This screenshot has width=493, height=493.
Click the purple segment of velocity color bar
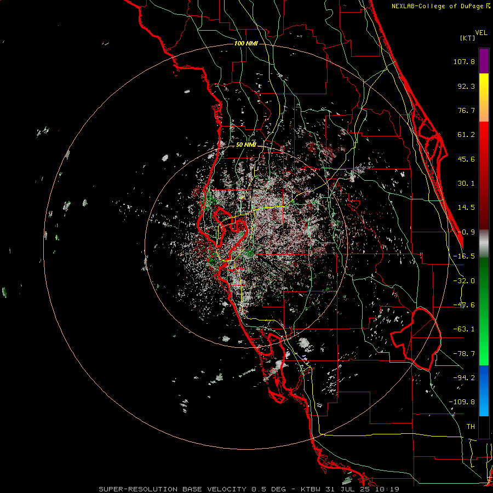pos(484,61)
